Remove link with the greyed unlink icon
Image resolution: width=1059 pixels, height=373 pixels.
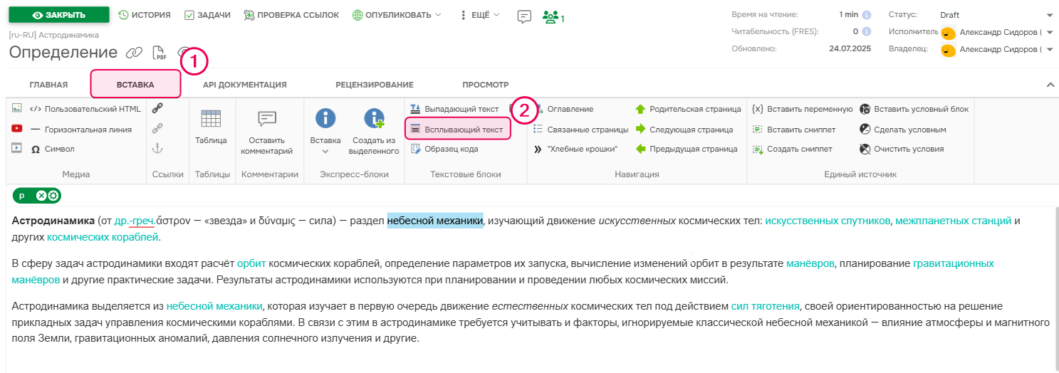point(157,128)
